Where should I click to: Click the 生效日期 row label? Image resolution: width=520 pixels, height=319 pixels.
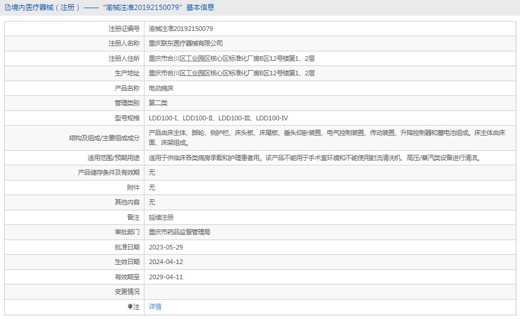pyautogui.click(x=128, y=262)
